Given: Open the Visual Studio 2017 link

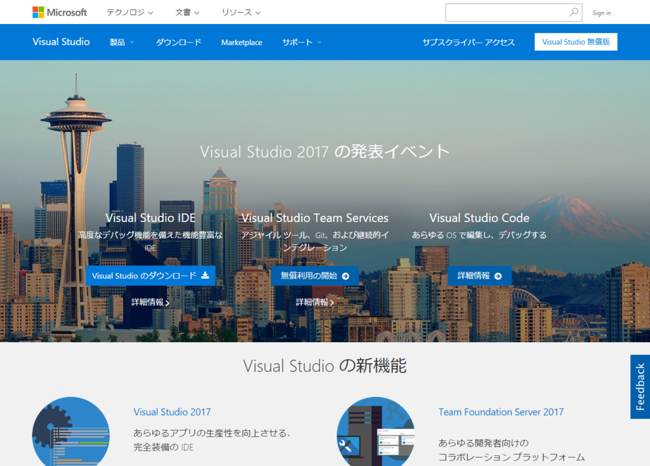Looking at the screenshot, I should coord(172,412).
